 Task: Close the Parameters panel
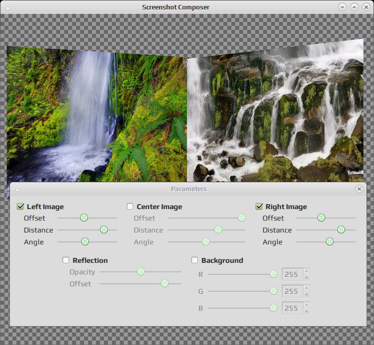[359, 189]
